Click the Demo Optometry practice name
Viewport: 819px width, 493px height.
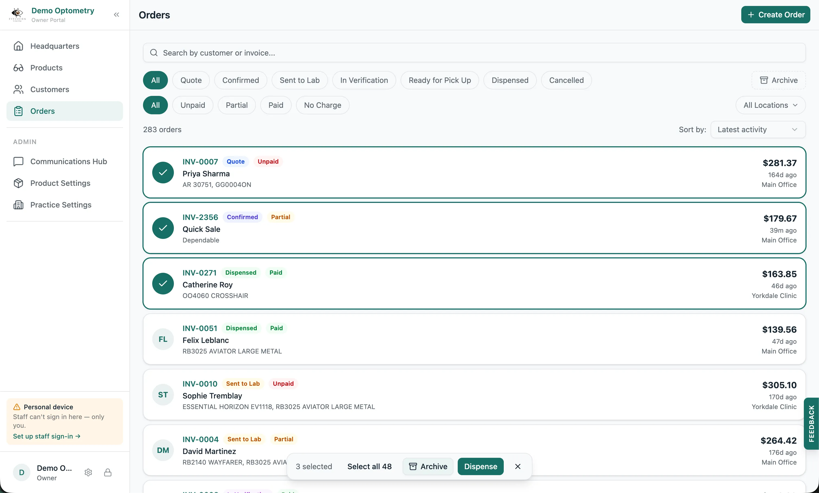[63, 11]
